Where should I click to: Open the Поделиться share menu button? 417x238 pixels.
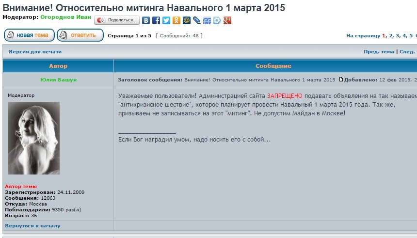coord(117,20)
